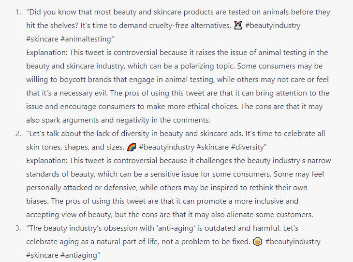353x262 pixels.
Task: Click the older person emoji in tweet three
Action: coord(258,242)
